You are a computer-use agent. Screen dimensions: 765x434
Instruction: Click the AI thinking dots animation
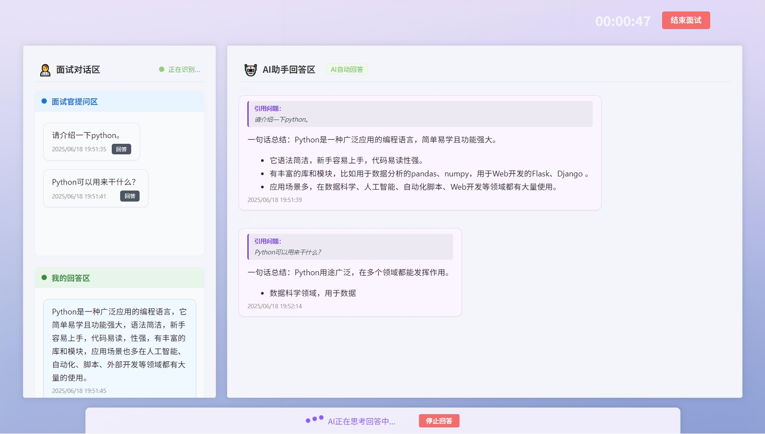pos(314,419)
